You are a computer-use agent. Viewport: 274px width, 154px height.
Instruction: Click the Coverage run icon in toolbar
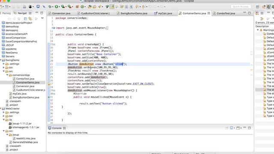(63, 7)
